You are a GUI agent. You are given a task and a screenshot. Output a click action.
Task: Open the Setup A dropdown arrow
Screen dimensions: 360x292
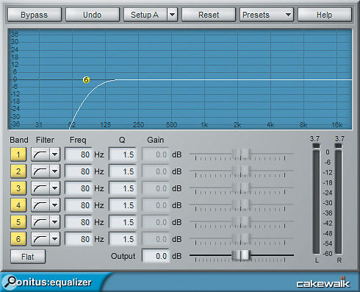173,15
